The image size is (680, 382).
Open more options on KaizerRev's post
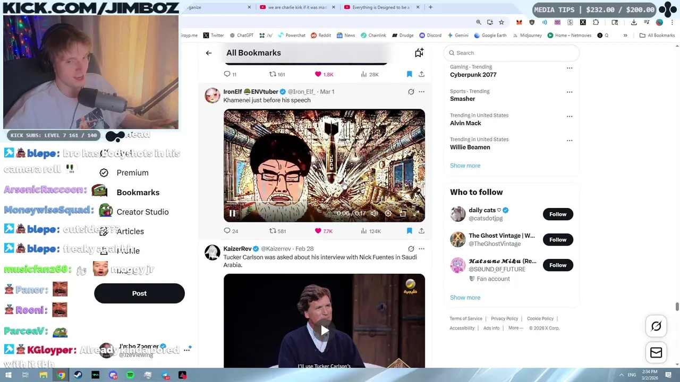(421, 249)
